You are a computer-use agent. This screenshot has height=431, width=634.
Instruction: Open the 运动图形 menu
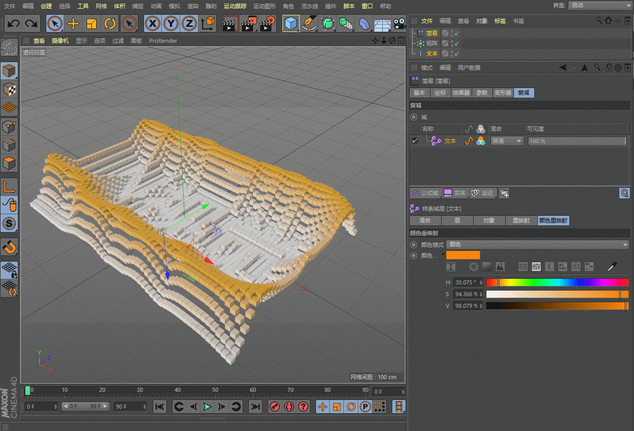pos(265,6)
